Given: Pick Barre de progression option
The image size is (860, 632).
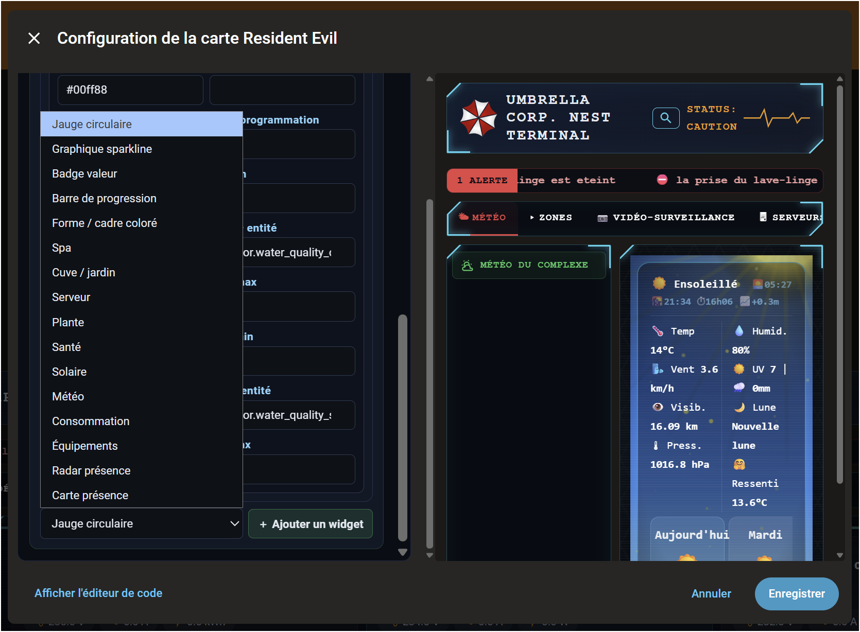Looking at the screenshot, I should tap(142, 198).
